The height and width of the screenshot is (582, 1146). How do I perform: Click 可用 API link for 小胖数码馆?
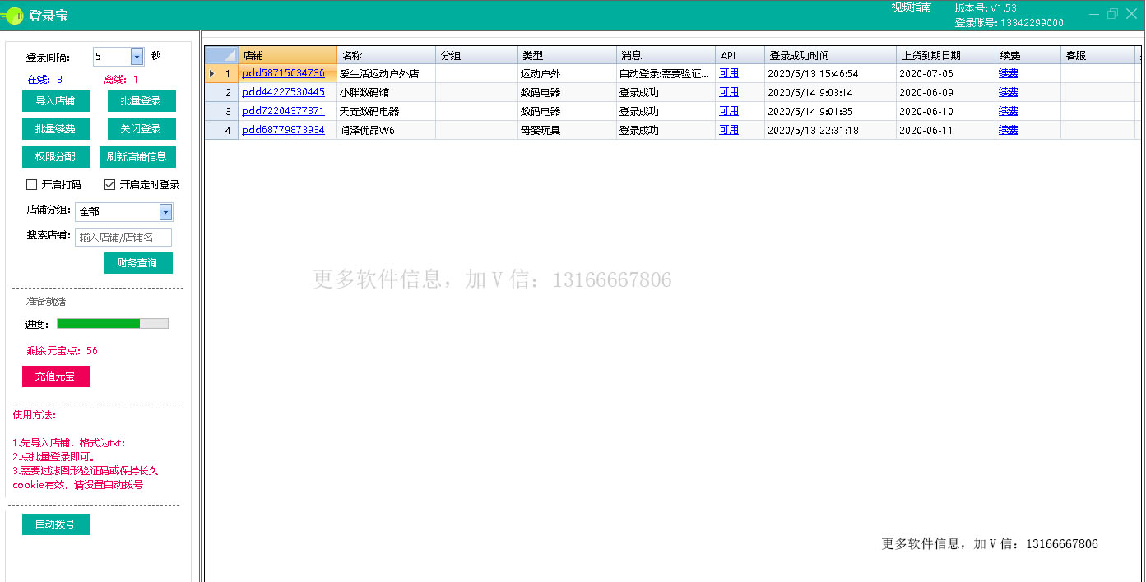(729, 92)
